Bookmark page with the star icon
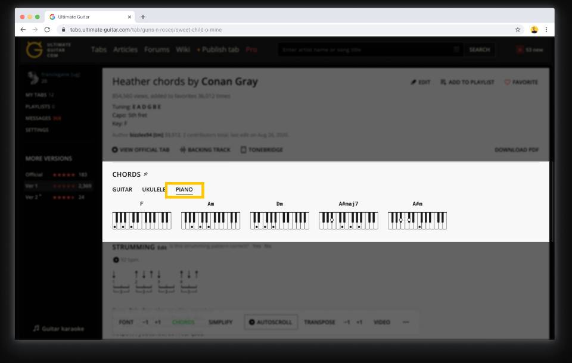Screen dimensions: 572x363 tap(518, 30)
